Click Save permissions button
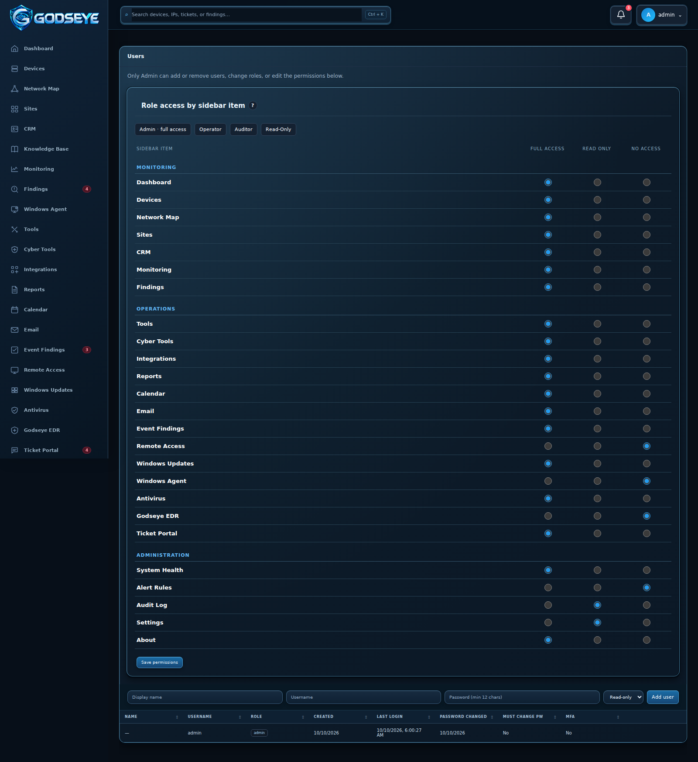 160,662
